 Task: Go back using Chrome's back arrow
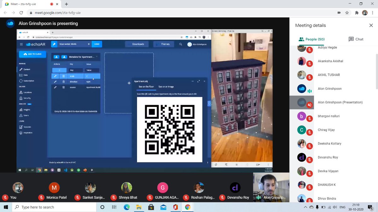(5, 13)
